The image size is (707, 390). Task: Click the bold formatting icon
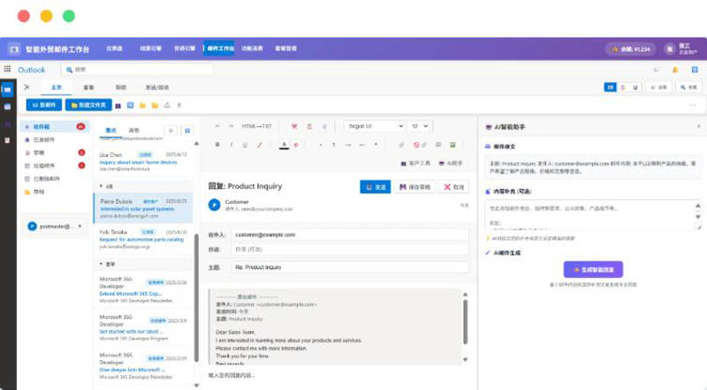coord(218,145)
